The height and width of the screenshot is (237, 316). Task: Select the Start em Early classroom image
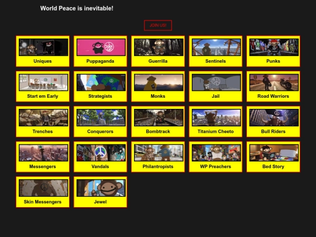[x=43, y=83]
